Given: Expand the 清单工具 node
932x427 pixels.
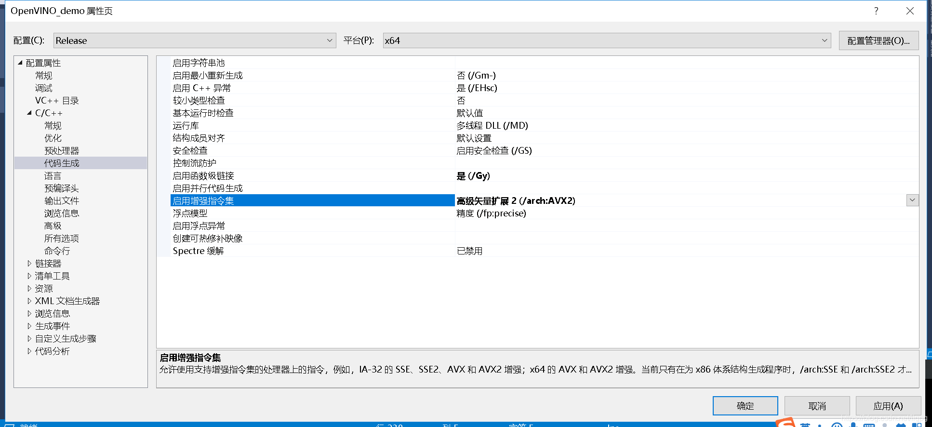Looking at the screenshot, I should pyautogui.click(x=29, y=276).
